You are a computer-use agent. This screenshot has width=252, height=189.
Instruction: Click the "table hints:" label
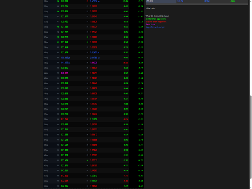(150, 8)
